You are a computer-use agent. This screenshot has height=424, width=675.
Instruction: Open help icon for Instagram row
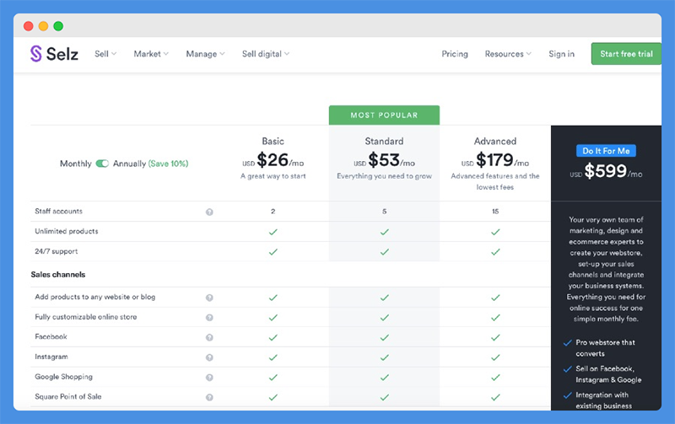pos(209,357)
